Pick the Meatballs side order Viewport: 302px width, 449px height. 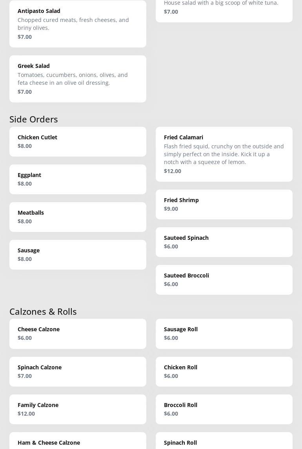(78, 217)
